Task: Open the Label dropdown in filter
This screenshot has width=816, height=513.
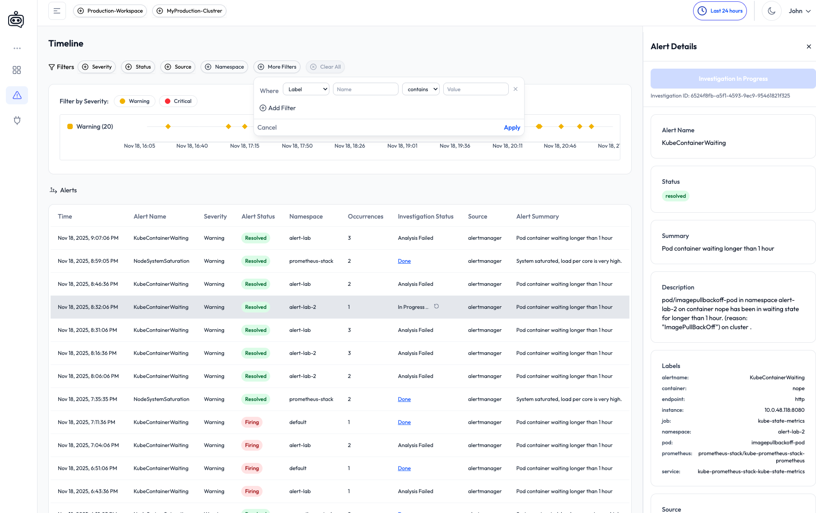Action: point(306,89)
